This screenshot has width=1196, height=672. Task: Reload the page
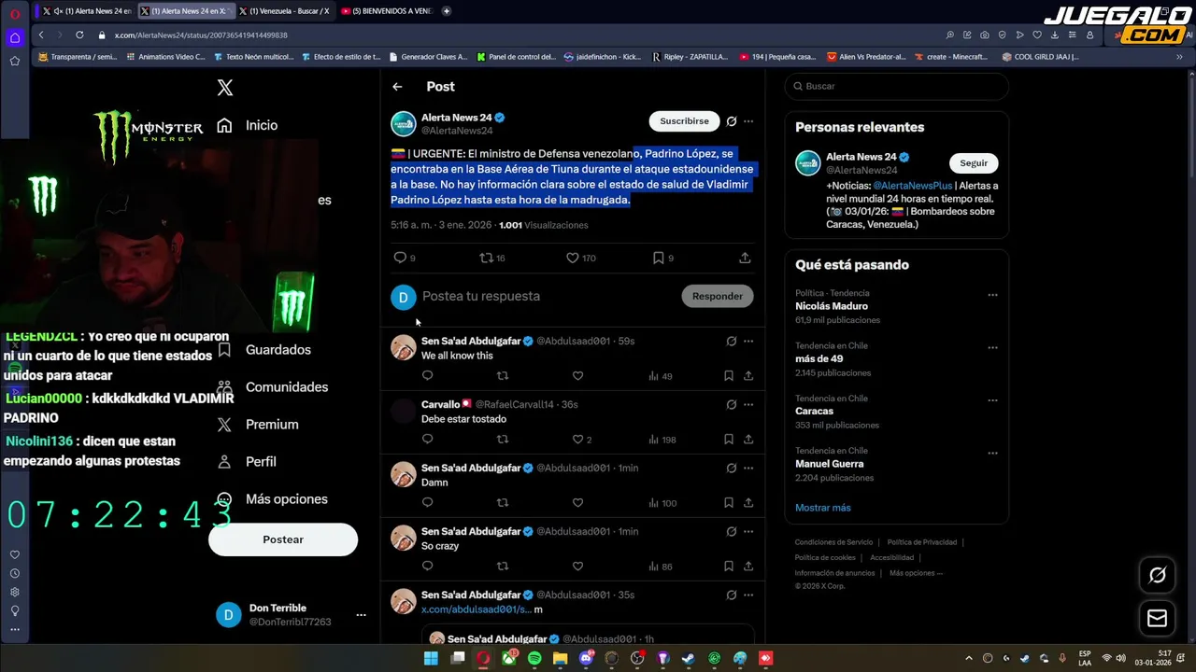[78, 35]
